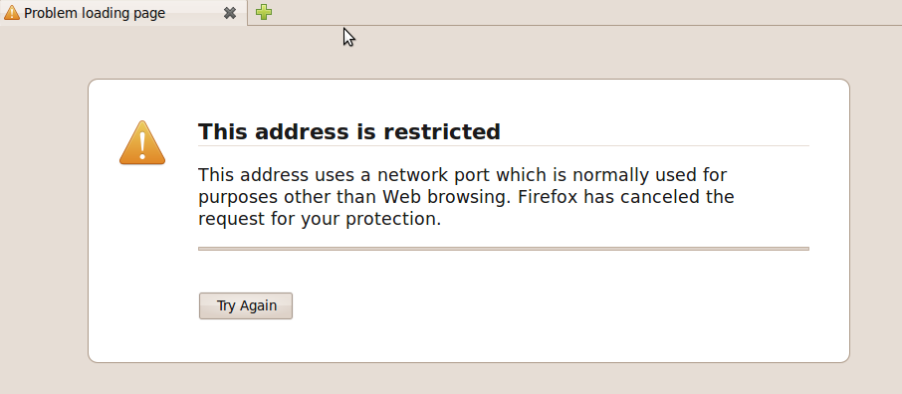Click the empty tab strip beside the plus icon

coord(575,12)
